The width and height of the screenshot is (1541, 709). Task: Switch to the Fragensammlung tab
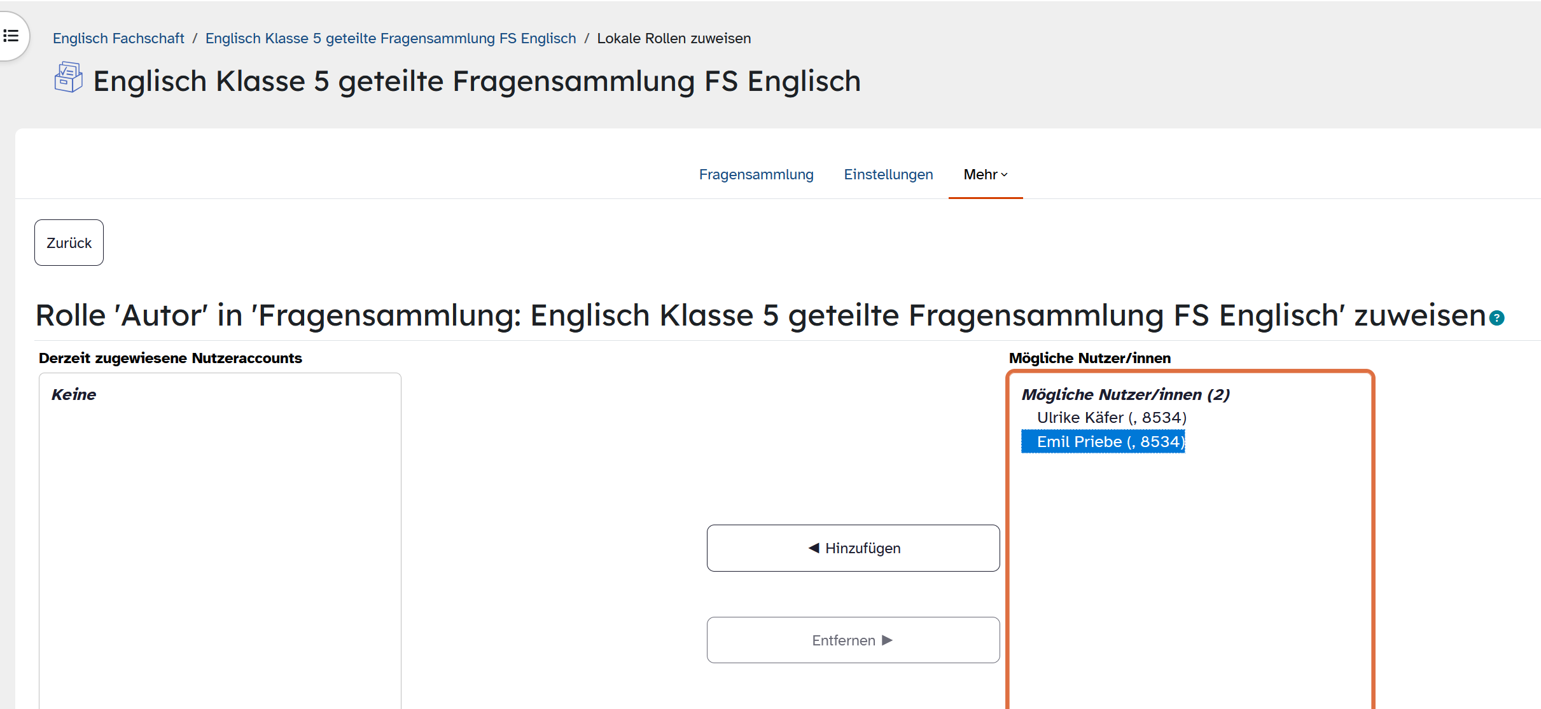coord(756,174)
